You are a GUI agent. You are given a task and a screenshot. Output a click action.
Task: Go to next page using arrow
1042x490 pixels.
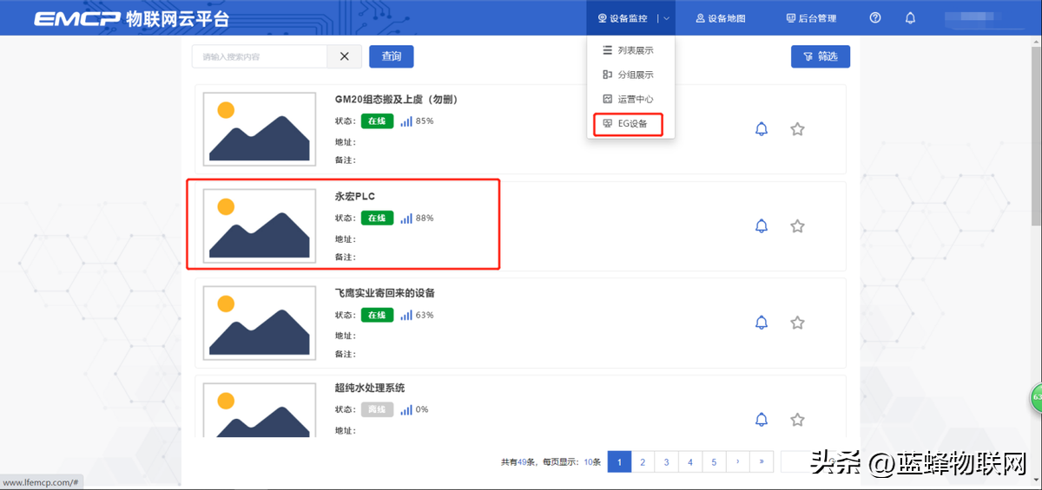point(737,461)
